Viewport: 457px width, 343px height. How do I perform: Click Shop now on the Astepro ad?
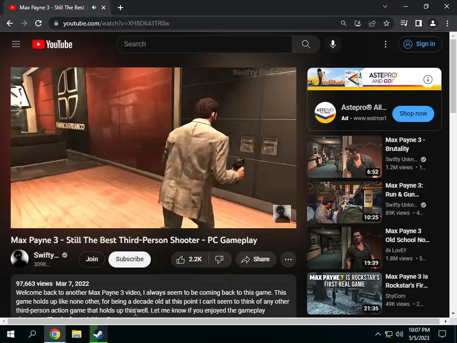tap(413, 113)
